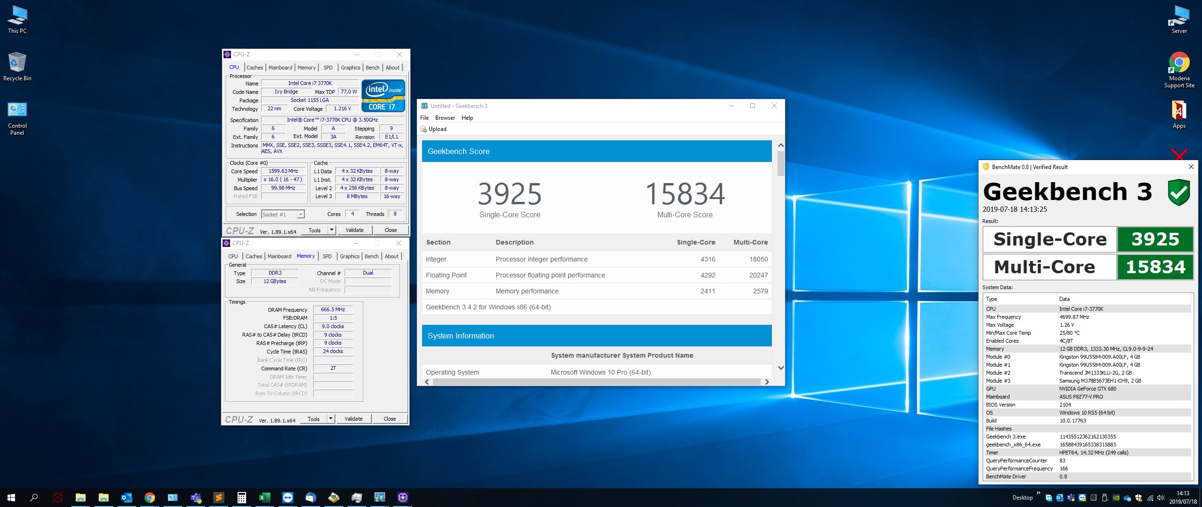Viewport: 1202px width, 507px height.
Task: Open taskbar Search magnifier
Action: [34, 497]
